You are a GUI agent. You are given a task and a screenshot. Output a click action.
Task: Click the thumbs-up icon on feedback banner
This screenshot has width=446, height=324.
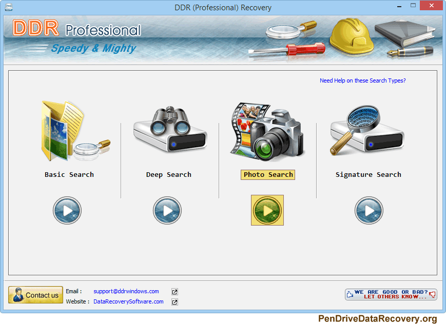point(350,294)
